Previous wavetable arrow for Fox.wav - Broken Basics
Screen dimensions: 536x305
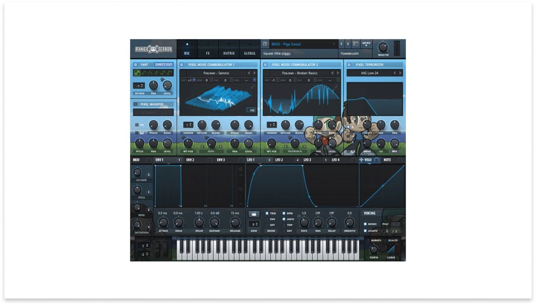(x=332, y=73)
